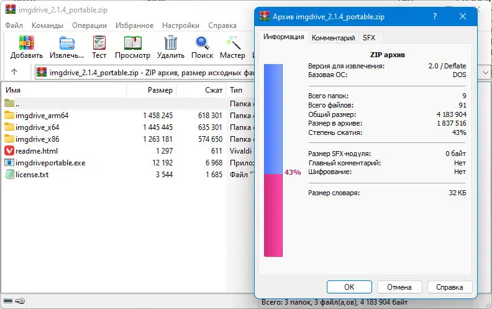Image resolution: width=492 pixels, height=309 pixels.
Task: Click the WinRAR icon in address bar
Action: (x=42, y=72)
